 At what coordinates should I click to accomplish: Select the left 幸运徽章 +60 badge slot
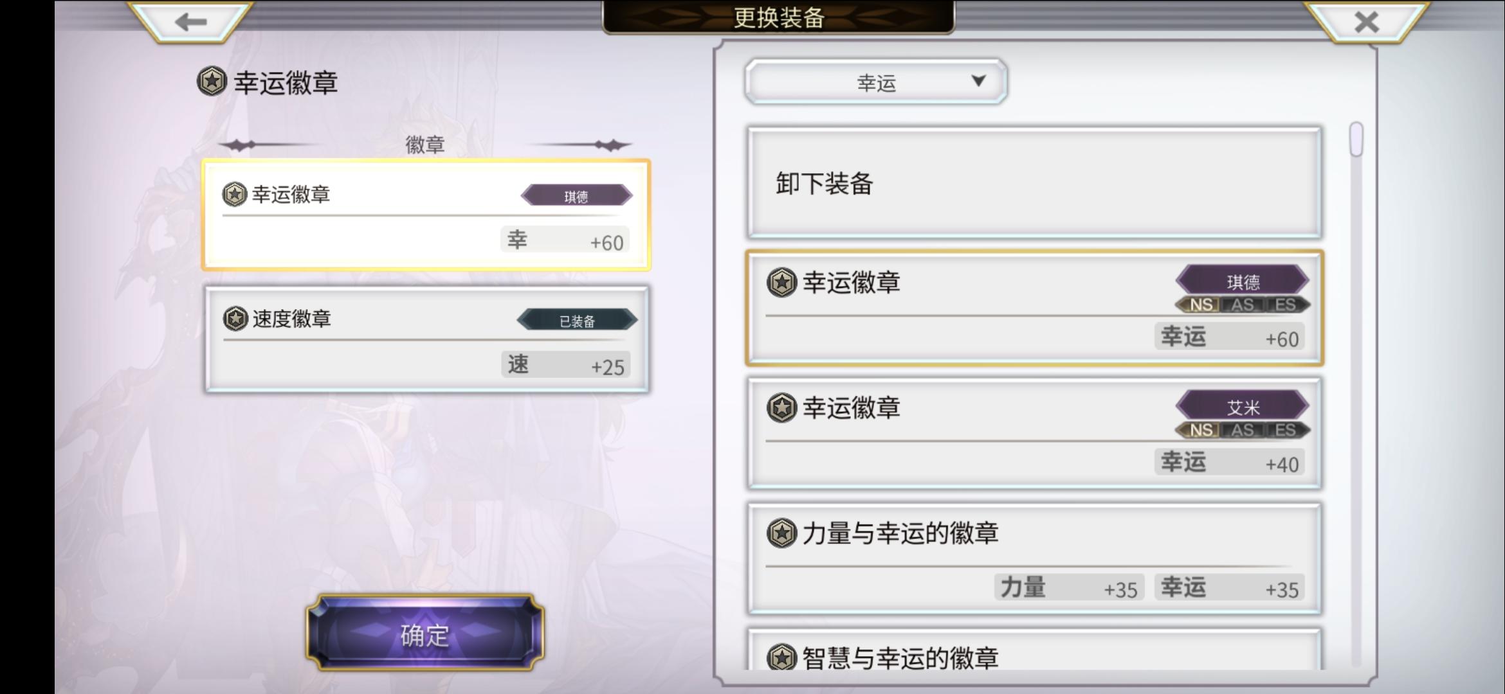[x=426, y=215]
